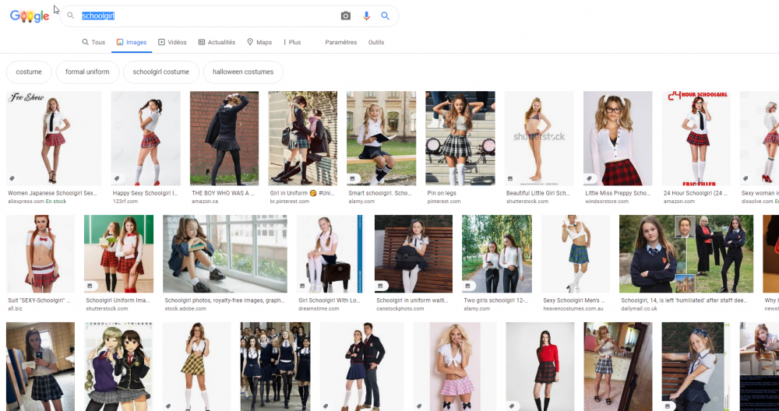The width and height of the screenshot is (779, 411).
Task: Expand the Plus menu with three dots
Action: pyautogui.click(x=285, y=42)
